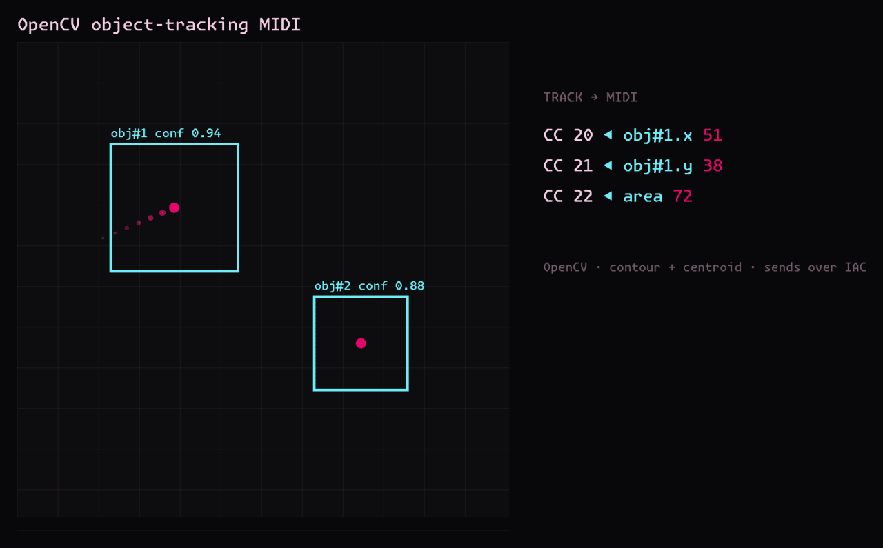Click the arrow marker in the CC 22 row
The image size is (883, 548).
[608, 196]
